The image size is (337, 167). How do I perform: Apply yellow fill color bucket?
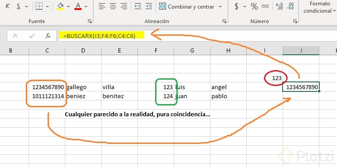[x=60, y=6]
